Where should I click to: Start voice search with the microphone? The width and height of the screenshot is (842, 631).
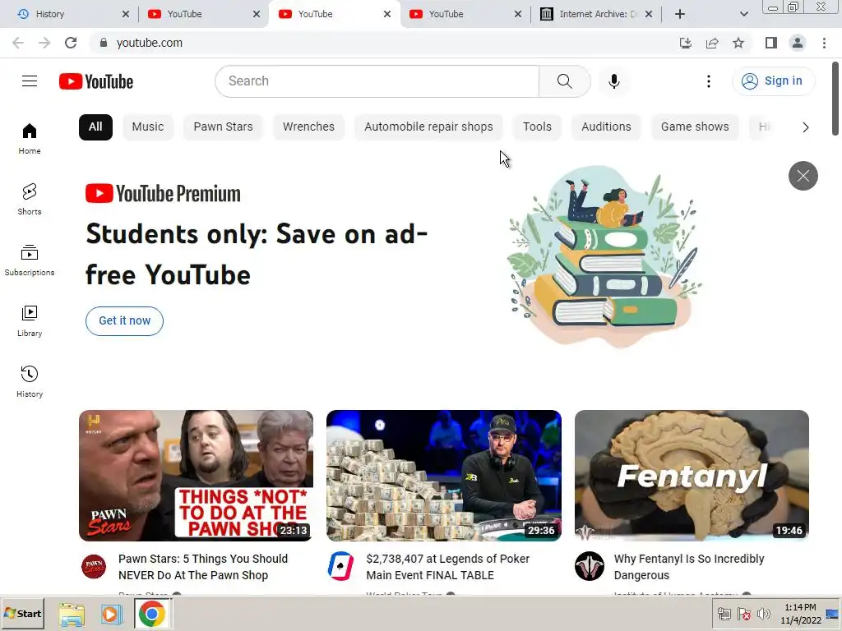click(x=613, y=81)
